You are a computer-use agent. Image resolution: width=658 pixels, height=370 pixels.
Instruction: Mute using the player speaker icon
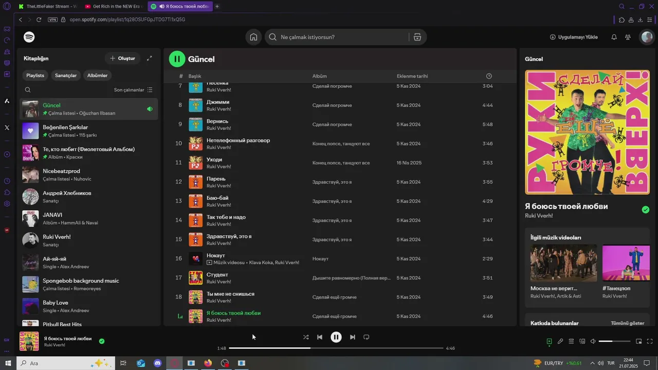(x=593, y=341)
